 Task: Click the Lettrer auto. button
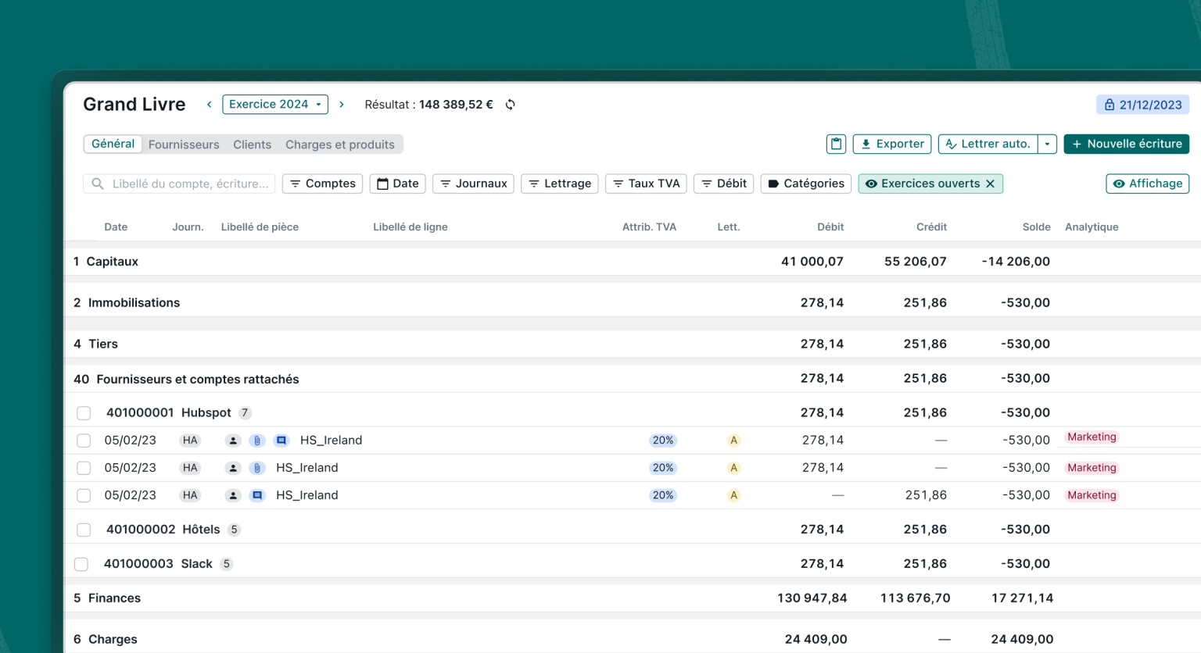tap(988, 144)
